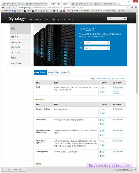Open Release Note for Photo Station Uploader
The width and height of the screenshot is (139, 173).
[118, 141]
